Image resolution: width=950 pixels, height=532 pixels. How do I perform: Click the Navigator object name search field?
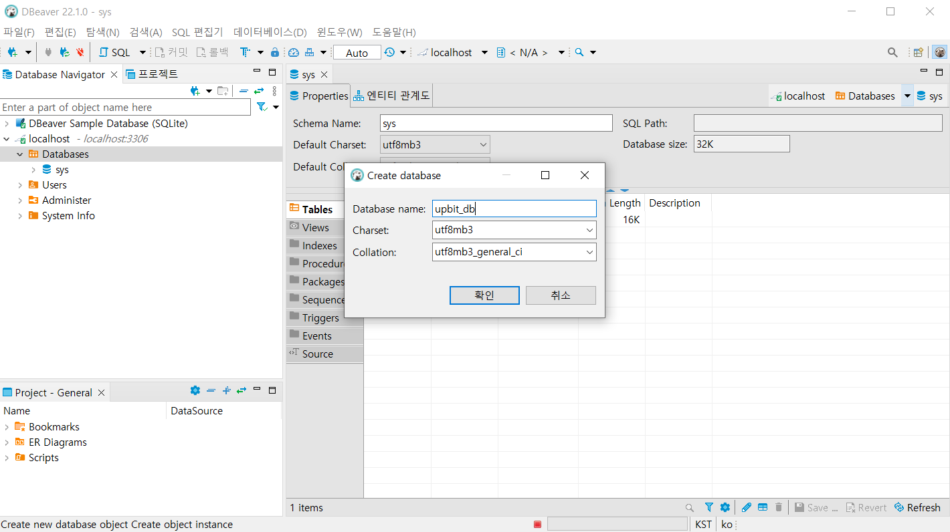point(125,107)
